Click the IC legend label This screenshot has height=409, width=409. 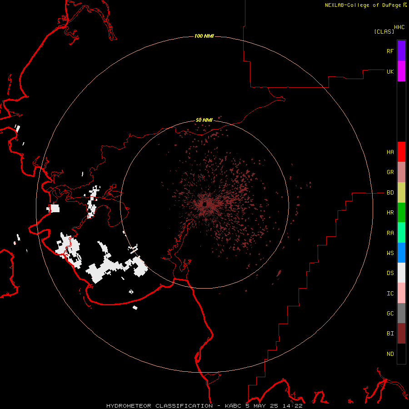click(x=390, y=294)
